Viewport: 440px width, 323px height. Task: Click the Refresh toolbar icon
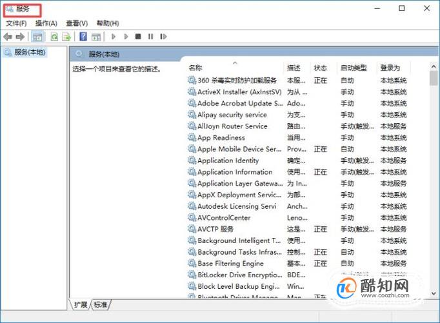[54, 37]
